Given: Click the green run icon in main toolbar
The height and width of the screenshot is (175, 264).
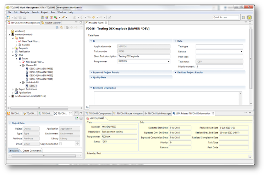Looking at the screenshot, I should pos(55,17).
